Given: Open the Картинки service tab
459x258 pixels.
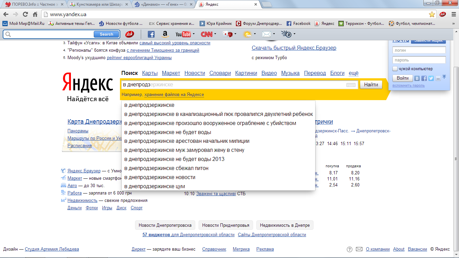Looking at the screenshot, I should point(246,73).
